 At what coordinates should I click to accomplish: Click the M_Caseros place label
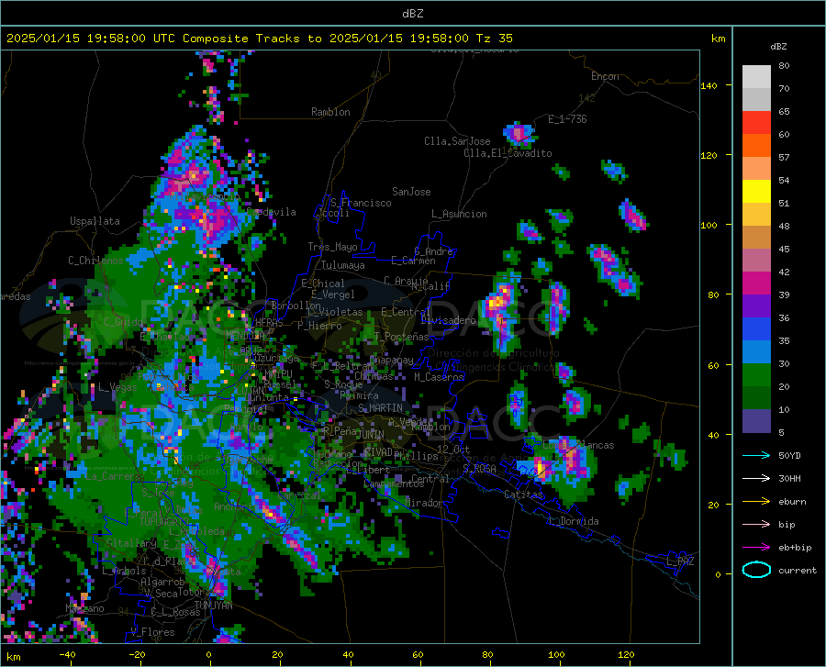coord(439,377)
